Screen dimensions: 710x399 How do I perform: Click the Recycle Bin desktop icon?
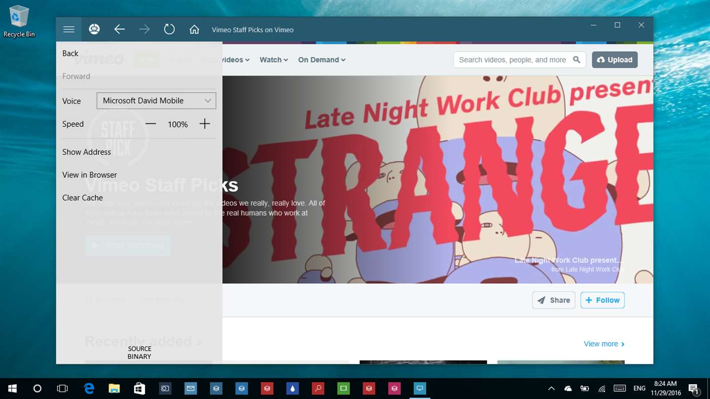pos(19,21)
